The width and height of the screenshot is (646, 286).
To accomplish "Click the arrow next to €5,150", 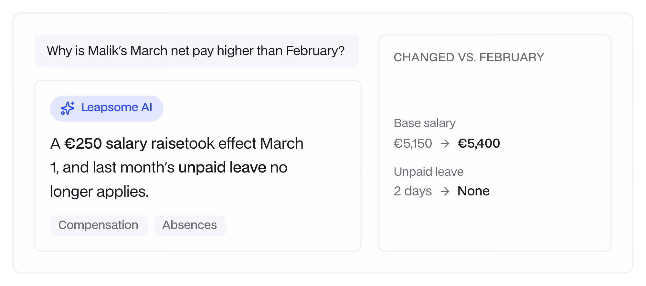I will pyautogui.click(x=445, y=143).
